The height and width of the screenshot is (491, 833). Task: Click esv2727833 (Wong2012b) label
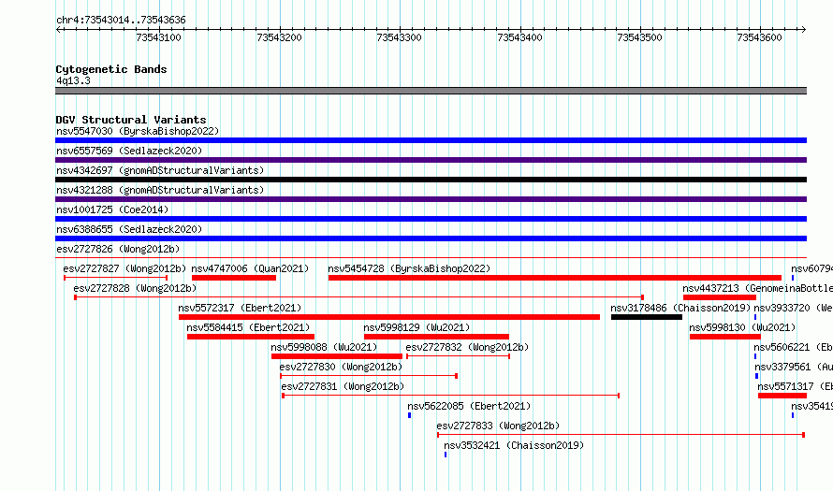[x=498, y=426]
